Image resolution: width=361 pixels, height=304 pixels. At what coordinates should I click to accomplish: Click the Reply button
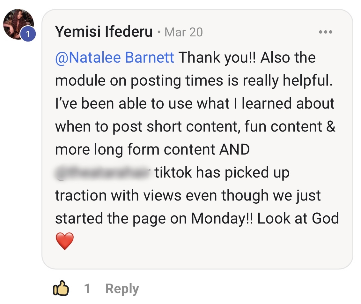click(x=122, y=289)
